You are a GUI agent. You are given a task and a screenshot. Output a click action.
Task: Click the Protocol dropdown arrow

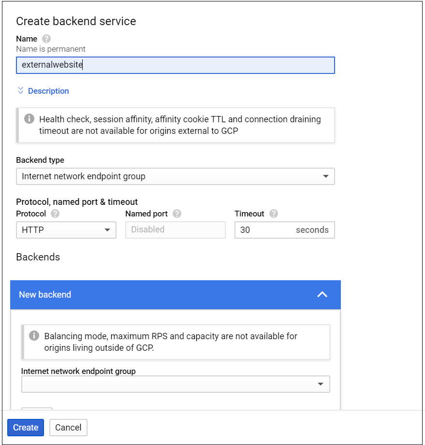pyautogui.click(x=107, y=230)
